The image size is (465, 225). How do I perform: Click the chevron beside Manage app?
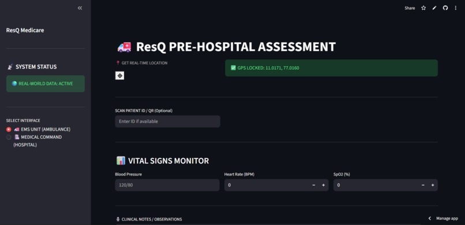[x=429, y=219]
